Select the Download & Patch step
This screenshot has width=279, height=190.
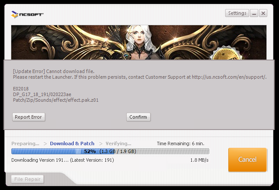[x=72, y=143]
